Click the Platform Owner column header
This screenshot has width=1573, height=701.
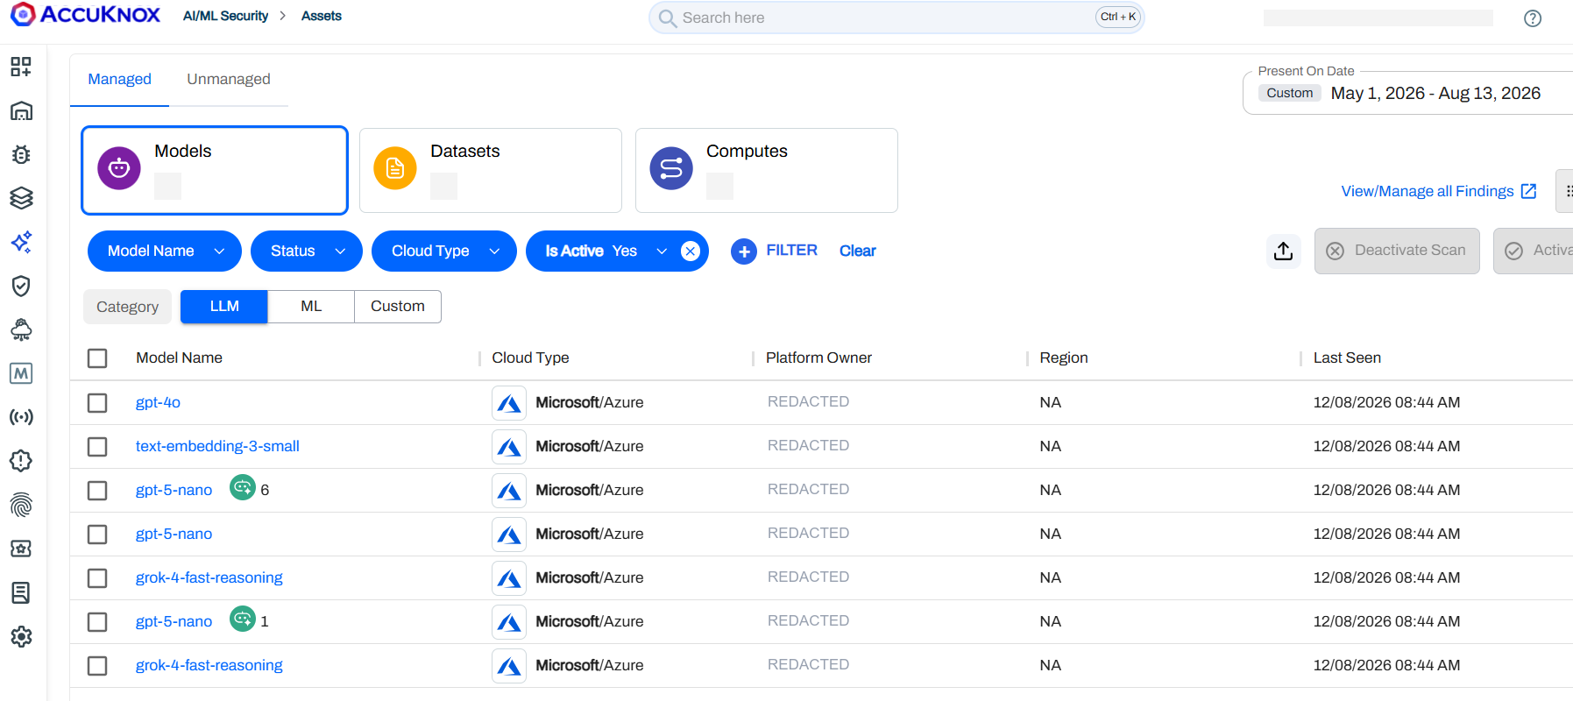818,358
